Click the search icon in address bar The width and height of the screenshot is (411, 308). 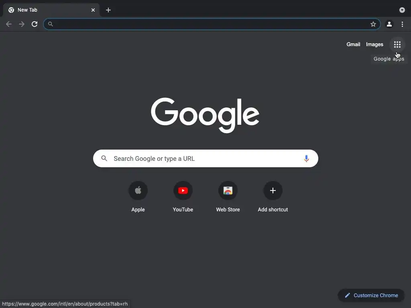(50, 24)
